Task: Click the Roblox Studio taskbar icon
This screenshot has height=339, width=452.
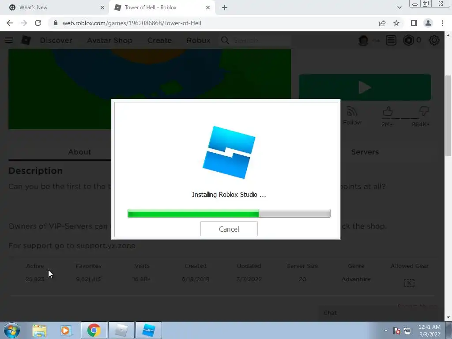Action: pyautogui.click(x=149, y=330)
